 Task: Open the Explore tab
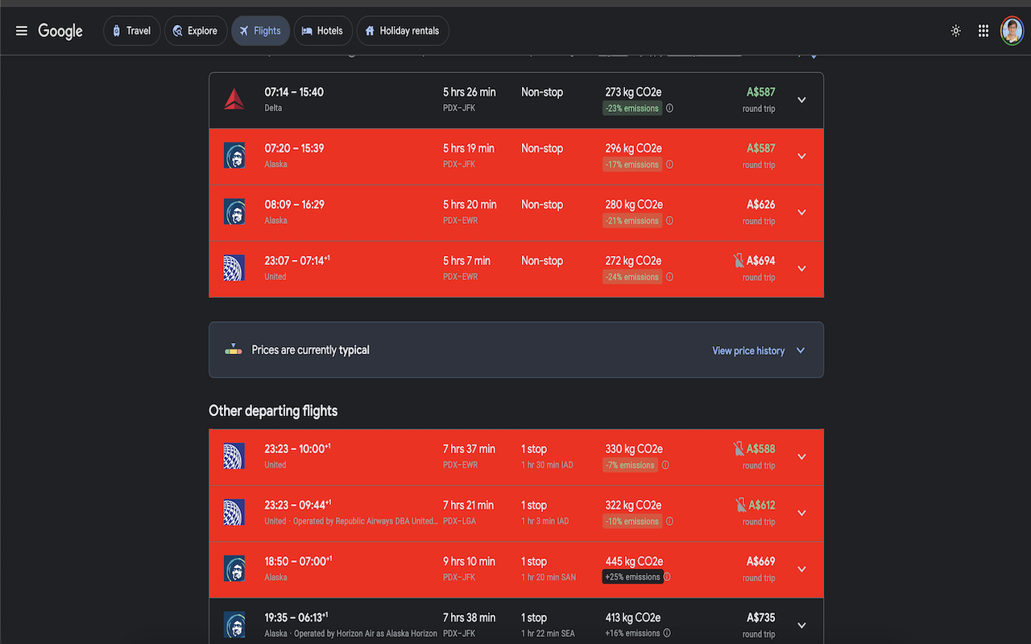coord(195,31)
